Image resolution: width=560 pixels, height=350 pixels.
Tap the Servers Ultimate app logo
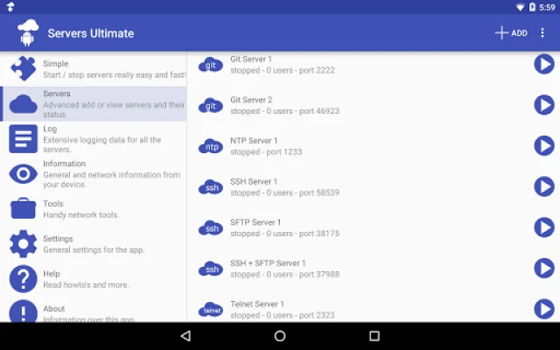[28, 33]
